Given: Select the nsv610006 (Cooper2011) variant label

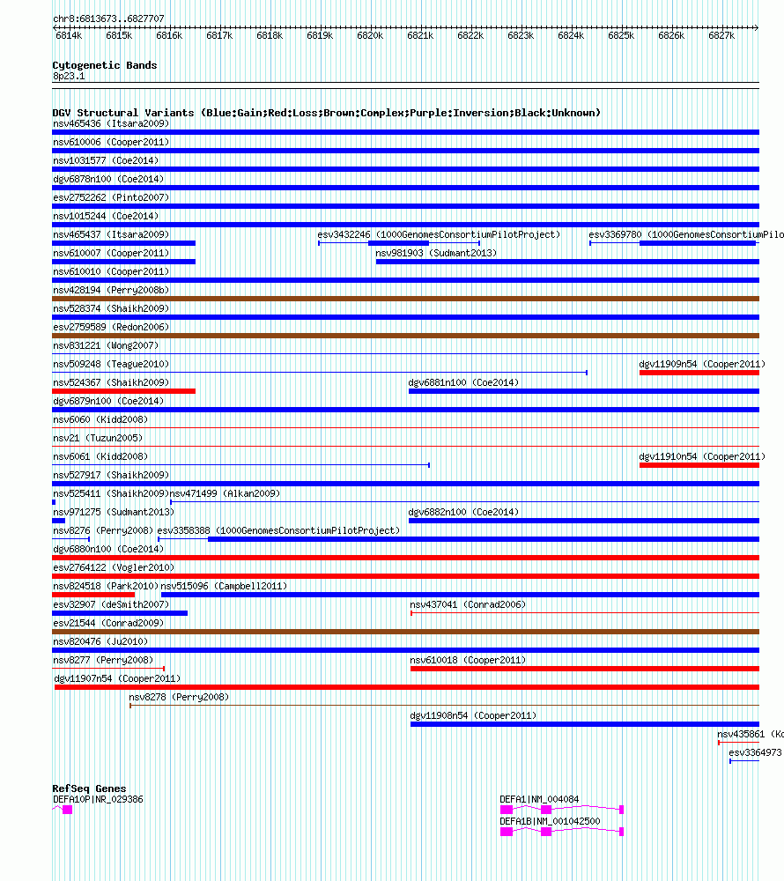Looking at the screenshot, I should tap(111, 142).
